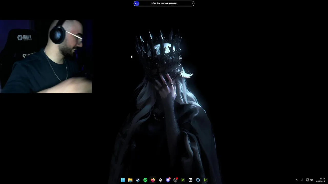Viewport: 328px width, 184px height.
Task: Open SteelSeries app in the taskbar
Action: point(160,180)
